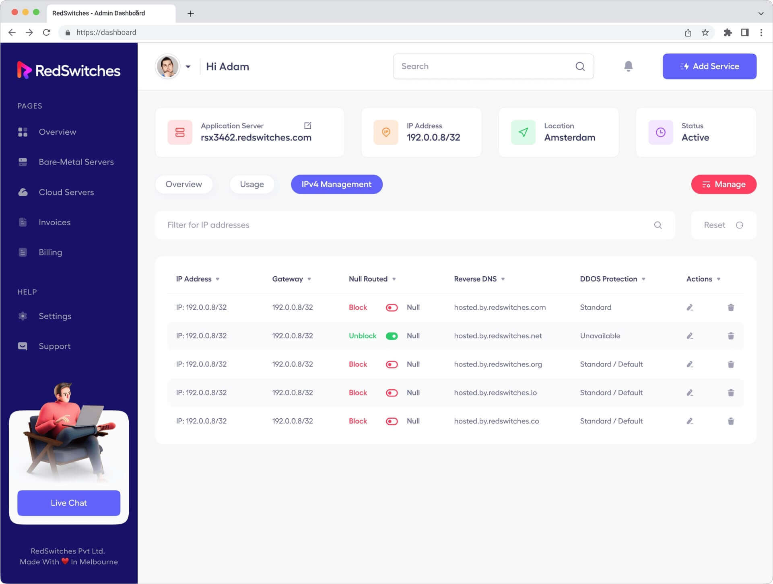Switch to the Overview tab
The width and height of the screenshot is (773, 584).
pyautogui.click(x=184, y=184)
